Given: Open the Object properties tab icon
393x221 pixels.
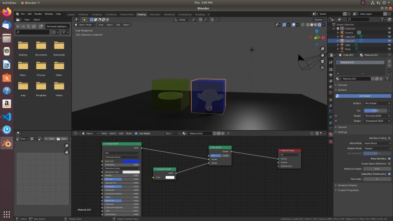Looking at the screenshot, I should 331,100.
